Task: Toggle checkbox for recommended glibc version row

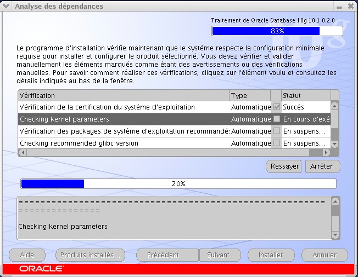Action: click(277, 143)
